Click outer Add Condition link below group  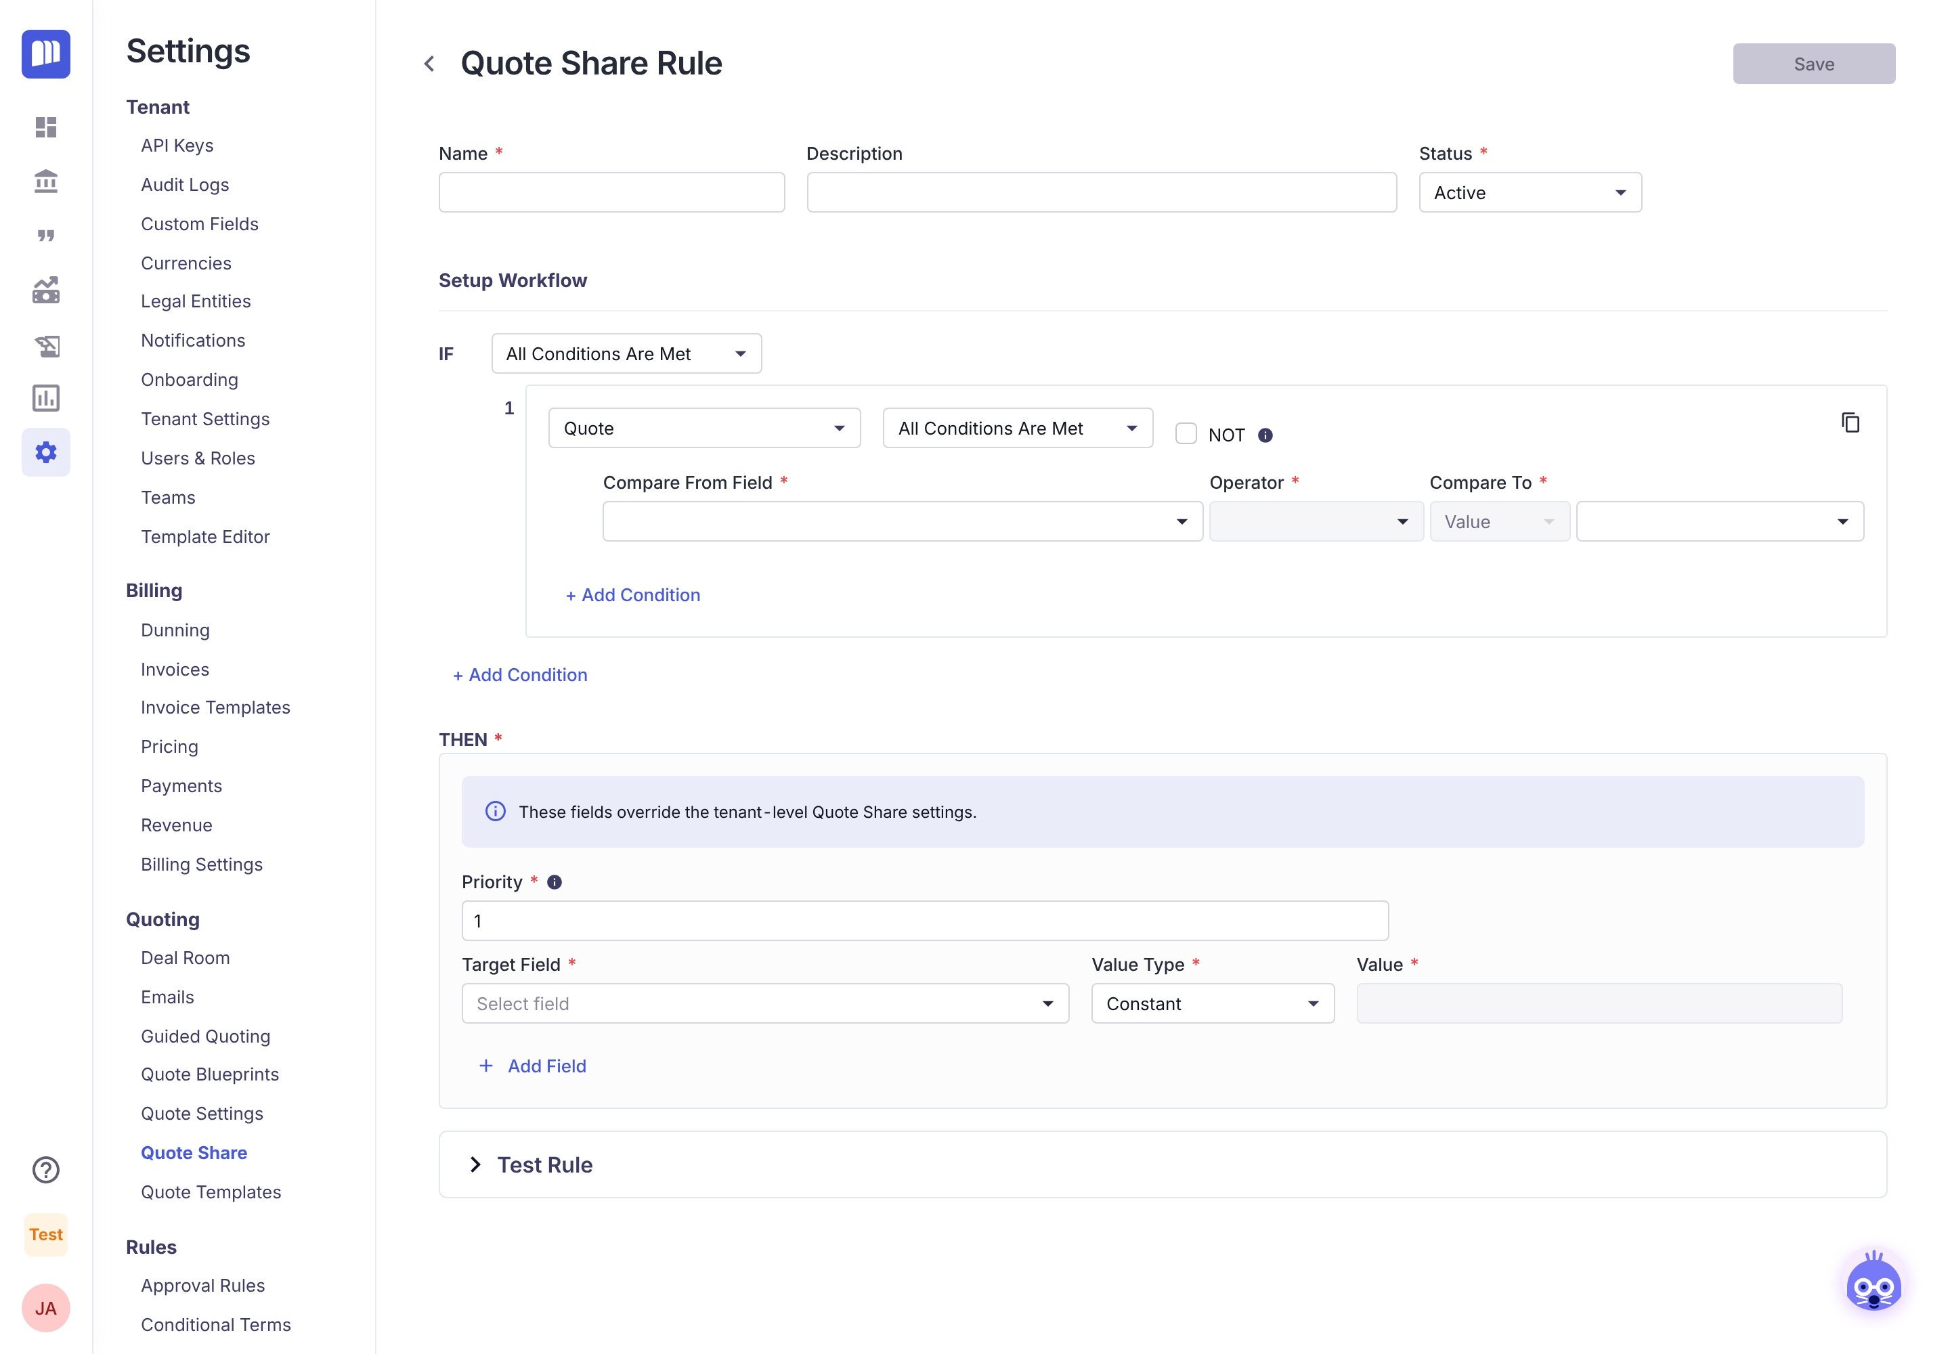520,674
